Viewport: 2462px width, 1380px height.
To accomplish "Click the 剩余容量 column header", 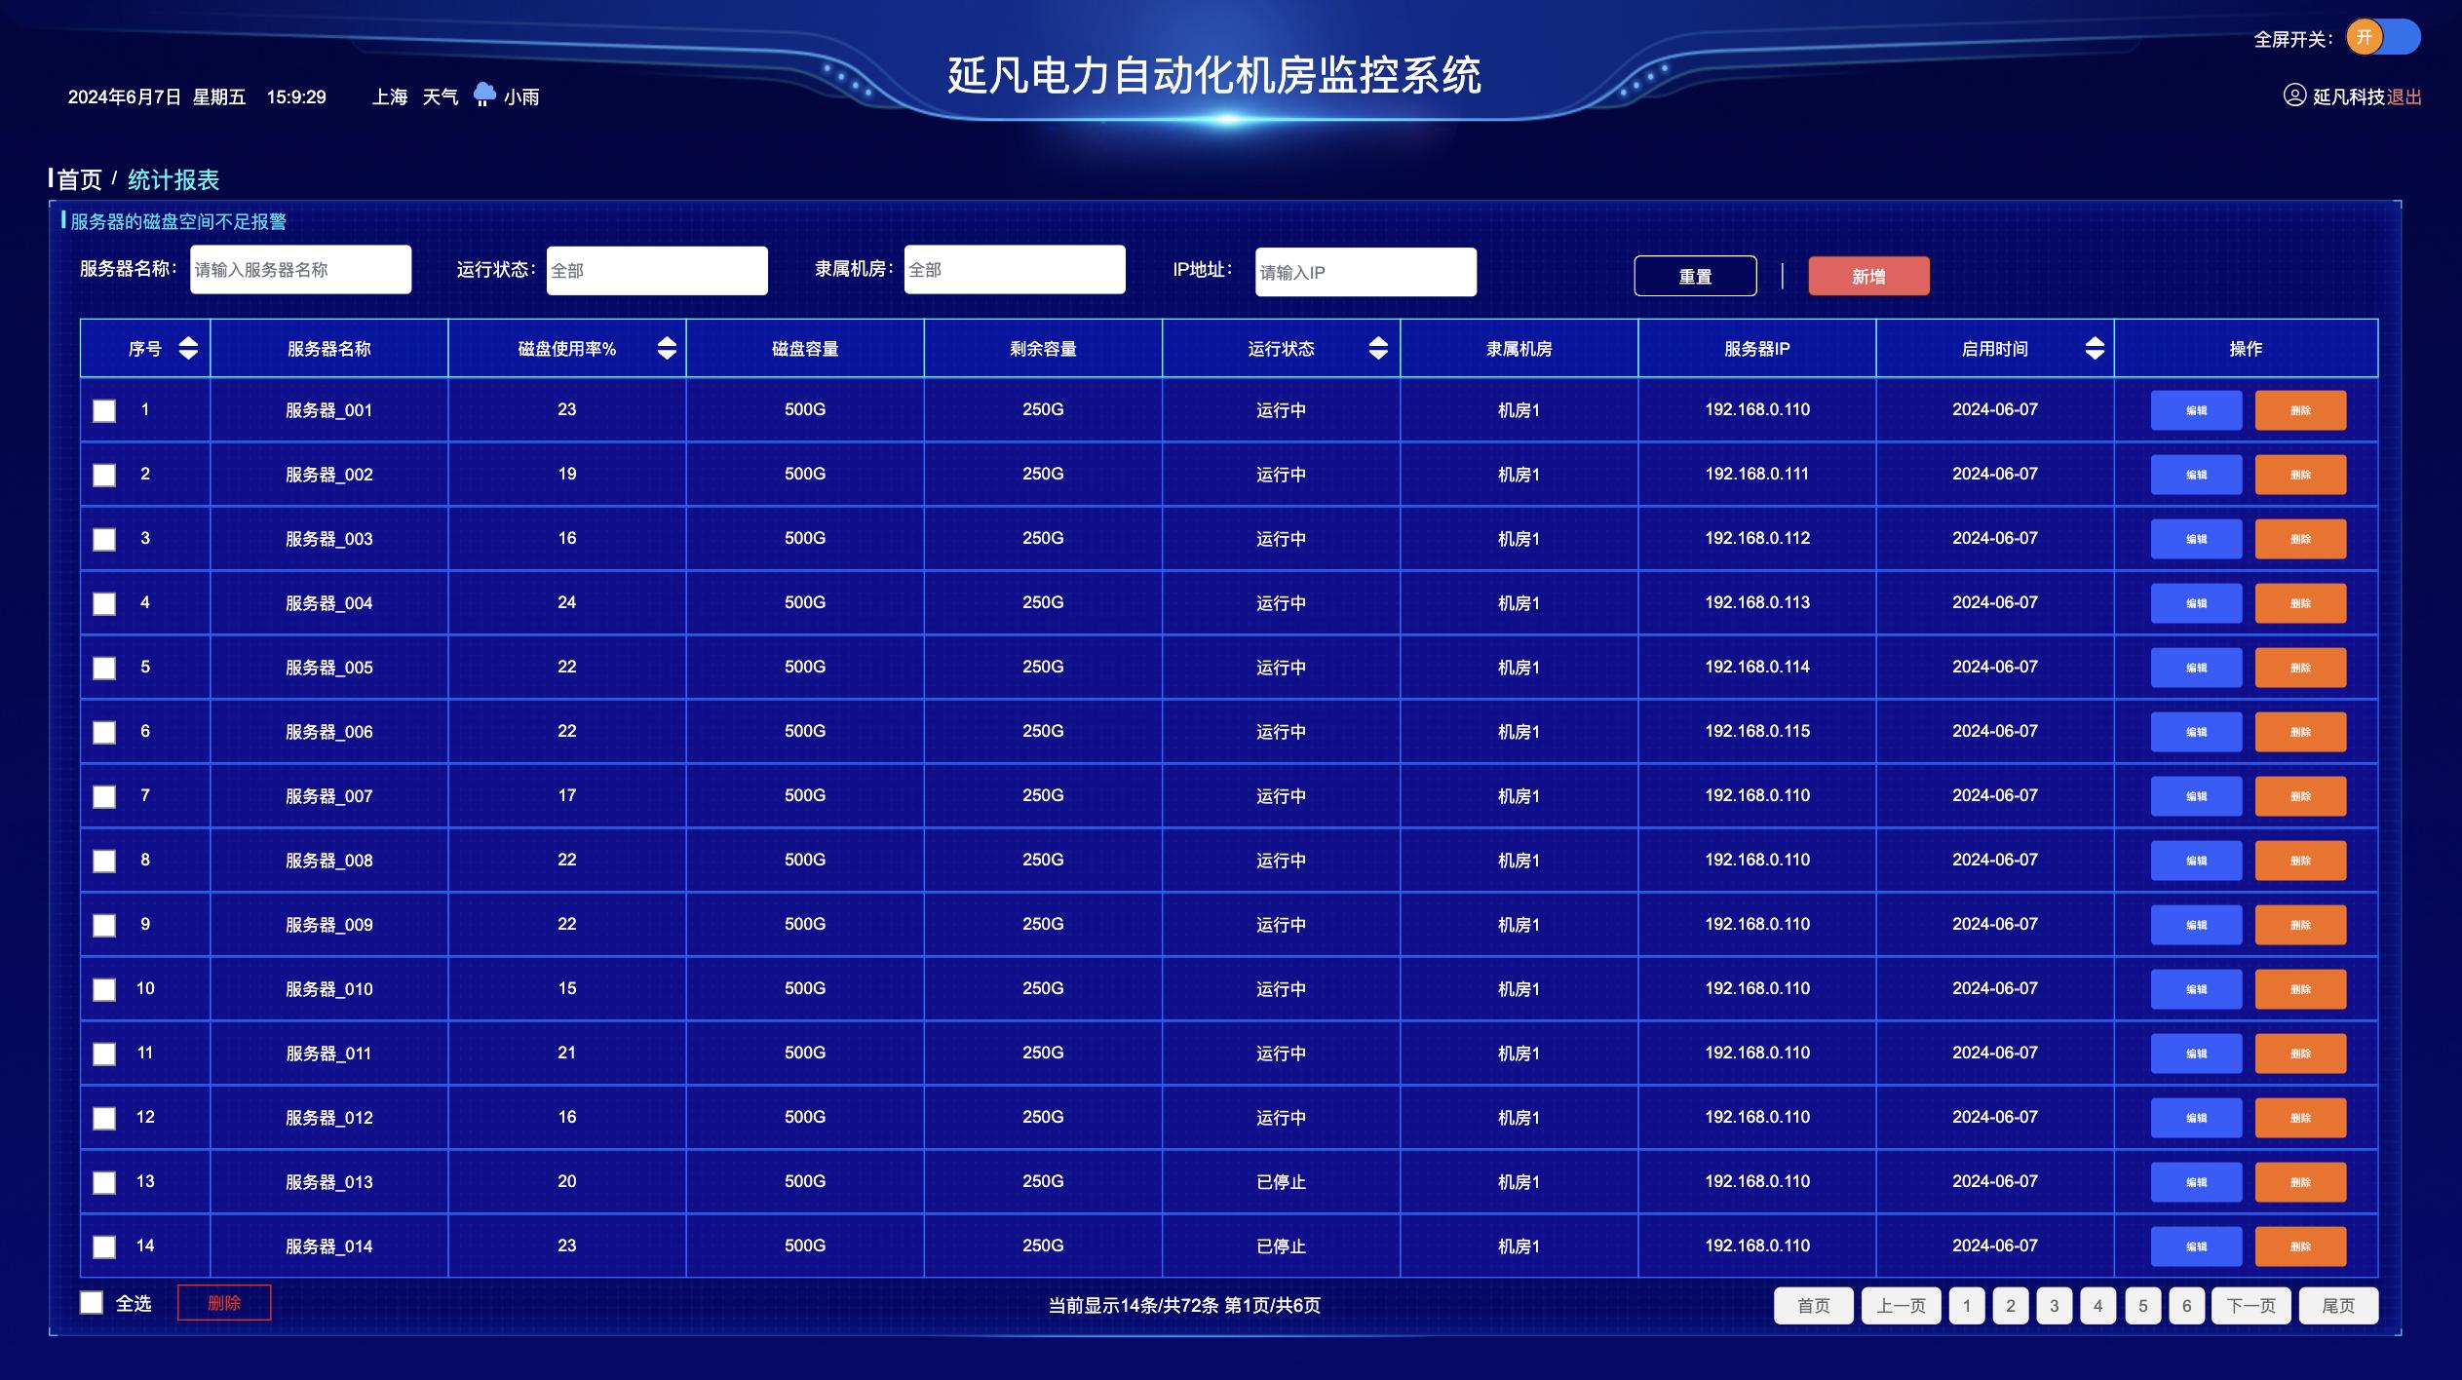I will coord(1043,349).
